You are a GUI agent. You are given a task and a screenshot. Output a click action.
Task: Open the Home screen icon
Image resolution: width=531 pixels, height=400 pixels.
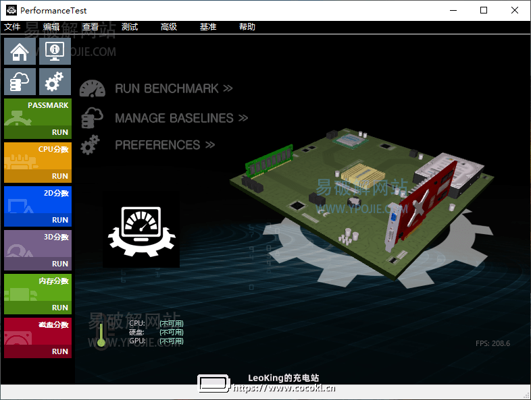(20, 51)
